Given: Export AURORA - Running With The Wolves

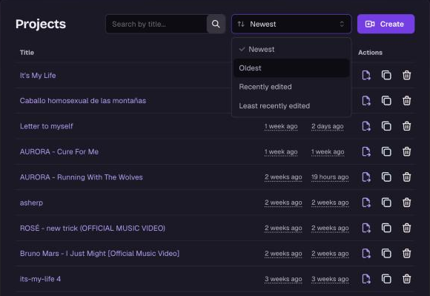Looking at the screenshot, I should 366,177.
